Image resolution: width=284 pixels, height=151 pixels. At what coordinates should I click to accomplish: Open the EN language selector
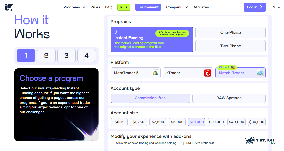click(275, 7)
